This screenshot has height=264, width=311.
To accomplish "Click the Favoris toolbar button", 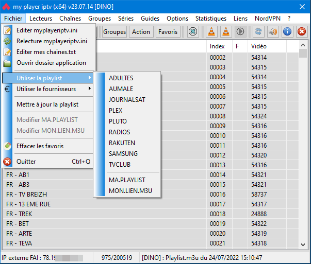I will click(x=168, y=32).
